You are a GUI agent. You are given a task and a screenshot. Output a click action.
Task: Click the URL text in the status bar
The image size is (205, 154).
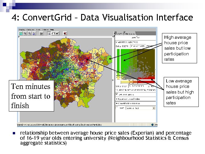pyautogui.click(x=60, y=125)
